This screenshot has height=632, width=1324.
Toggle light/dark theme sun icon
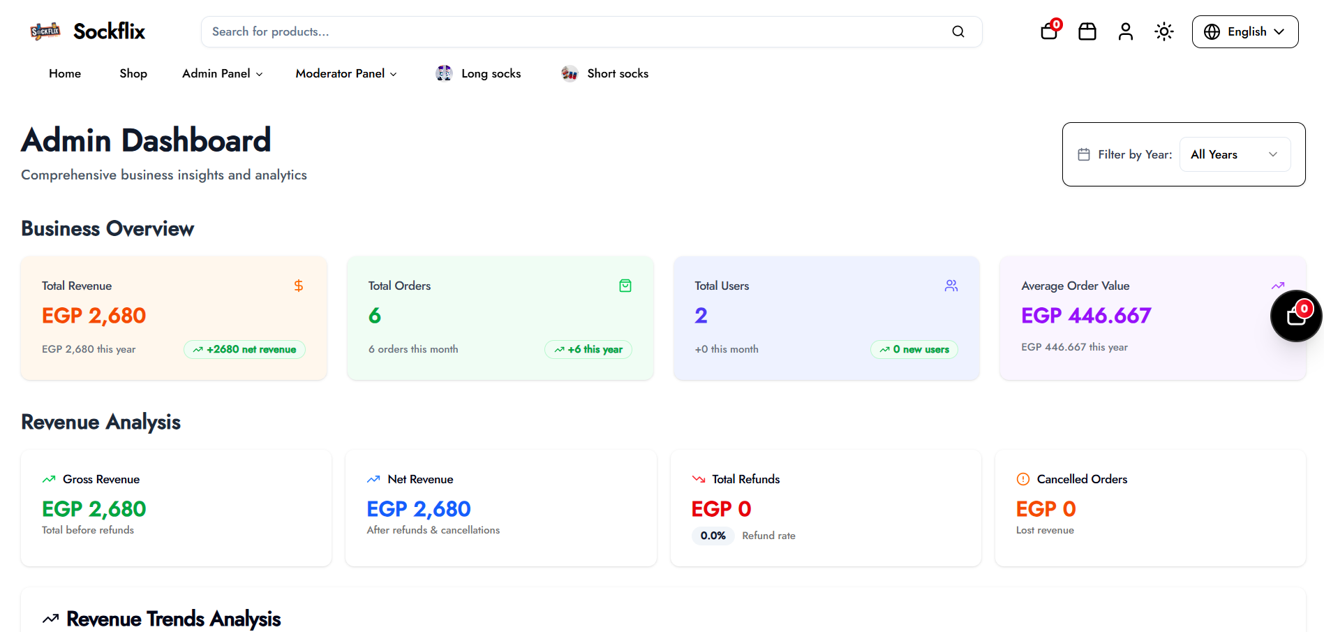(x=1164, y=31)
